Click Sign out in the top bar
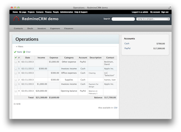 click(165, 12)
